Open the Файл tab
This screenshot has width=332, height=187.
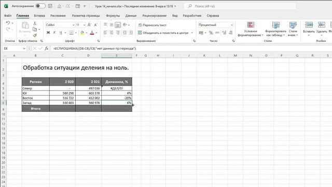pyautogui.click(x=8, y=16)
